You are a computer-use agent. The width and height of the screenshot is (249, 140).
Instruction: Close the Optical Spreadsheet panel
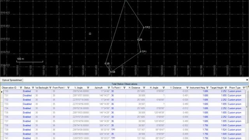point(247,80)
